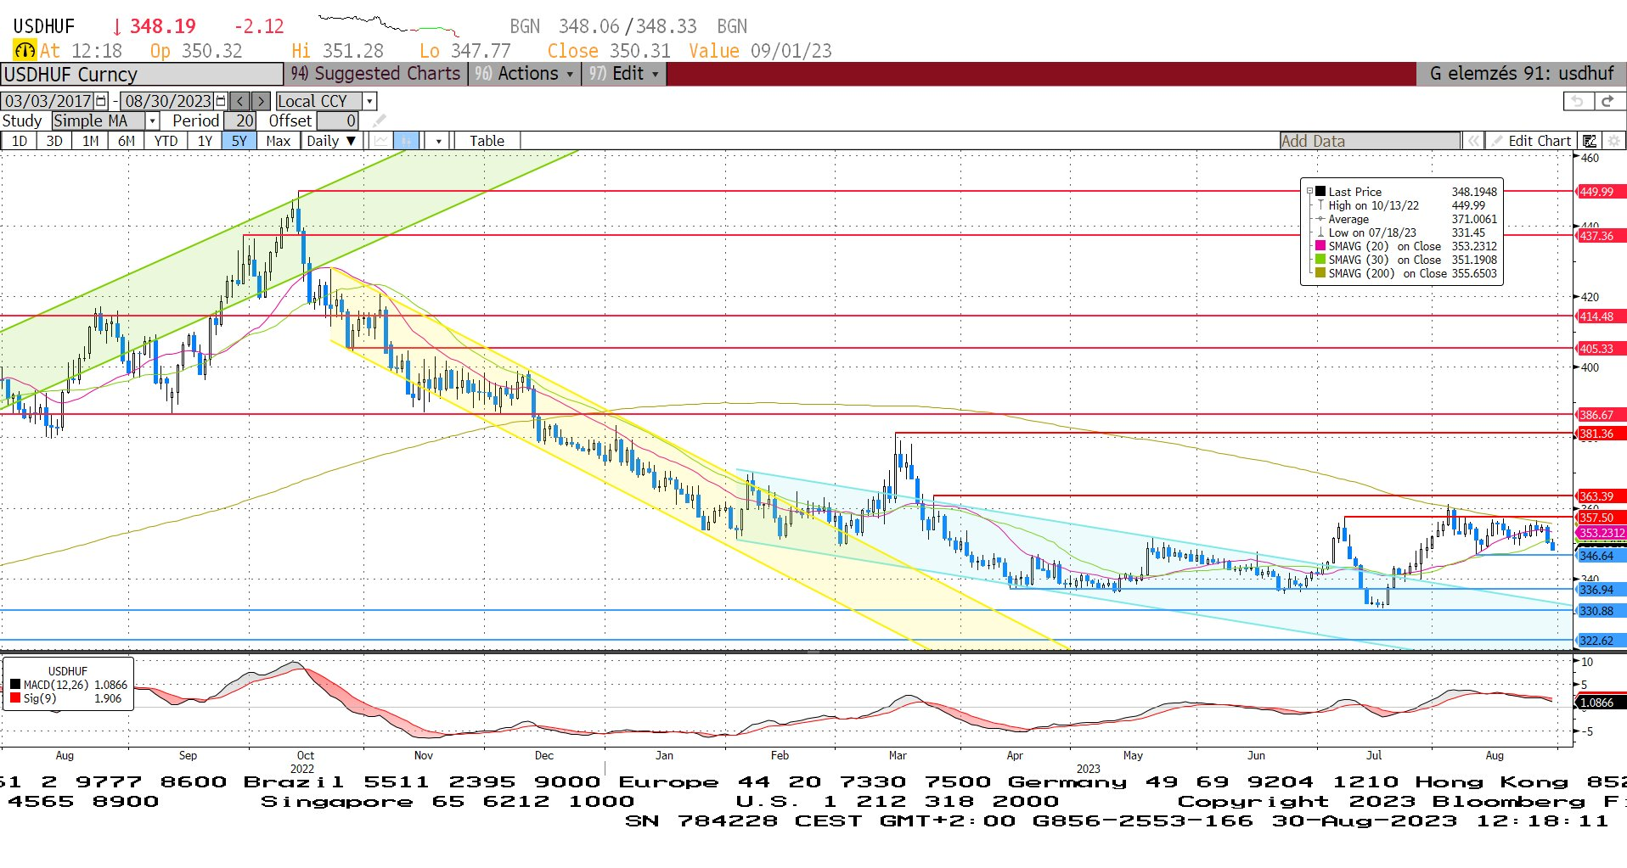Click the USDHUF Curncy security field
Viewport: 1627px width, 868px height.
tap(142, 74)
